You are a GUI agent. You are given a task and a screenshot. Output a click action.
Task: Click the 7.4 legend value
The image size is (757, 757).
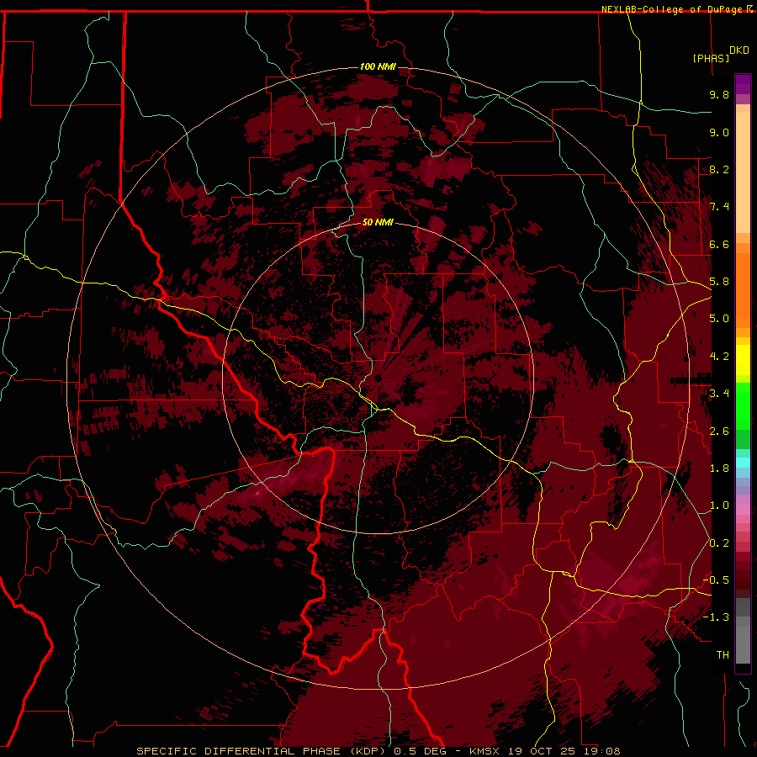tap(719, 207)
